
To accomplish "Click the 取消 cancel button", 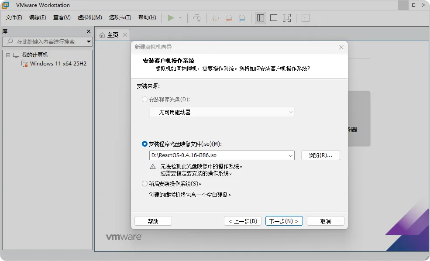I will point(326,221).
